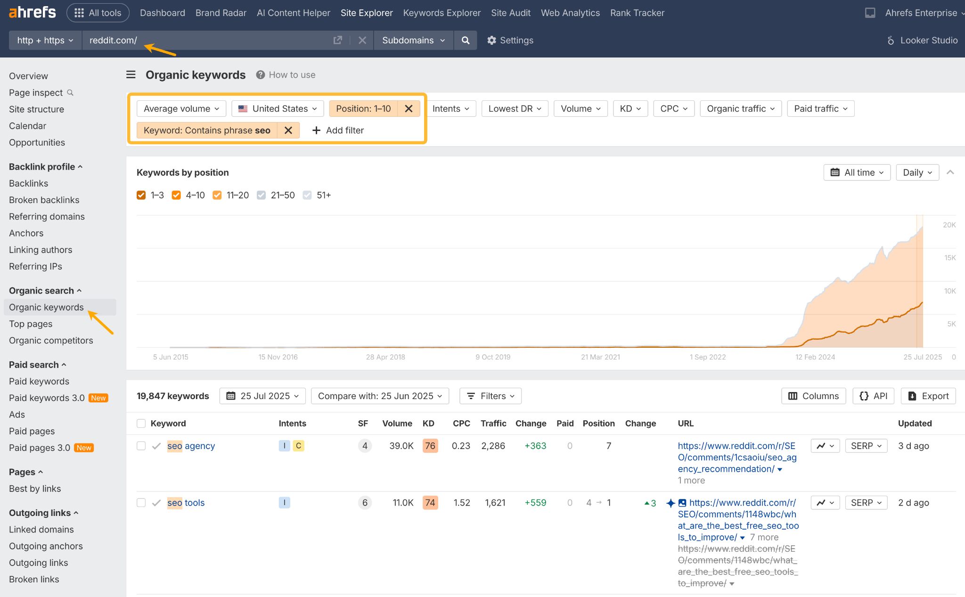Open the Columns settings
The image size is (965, 597).
[x=813, y=396]
